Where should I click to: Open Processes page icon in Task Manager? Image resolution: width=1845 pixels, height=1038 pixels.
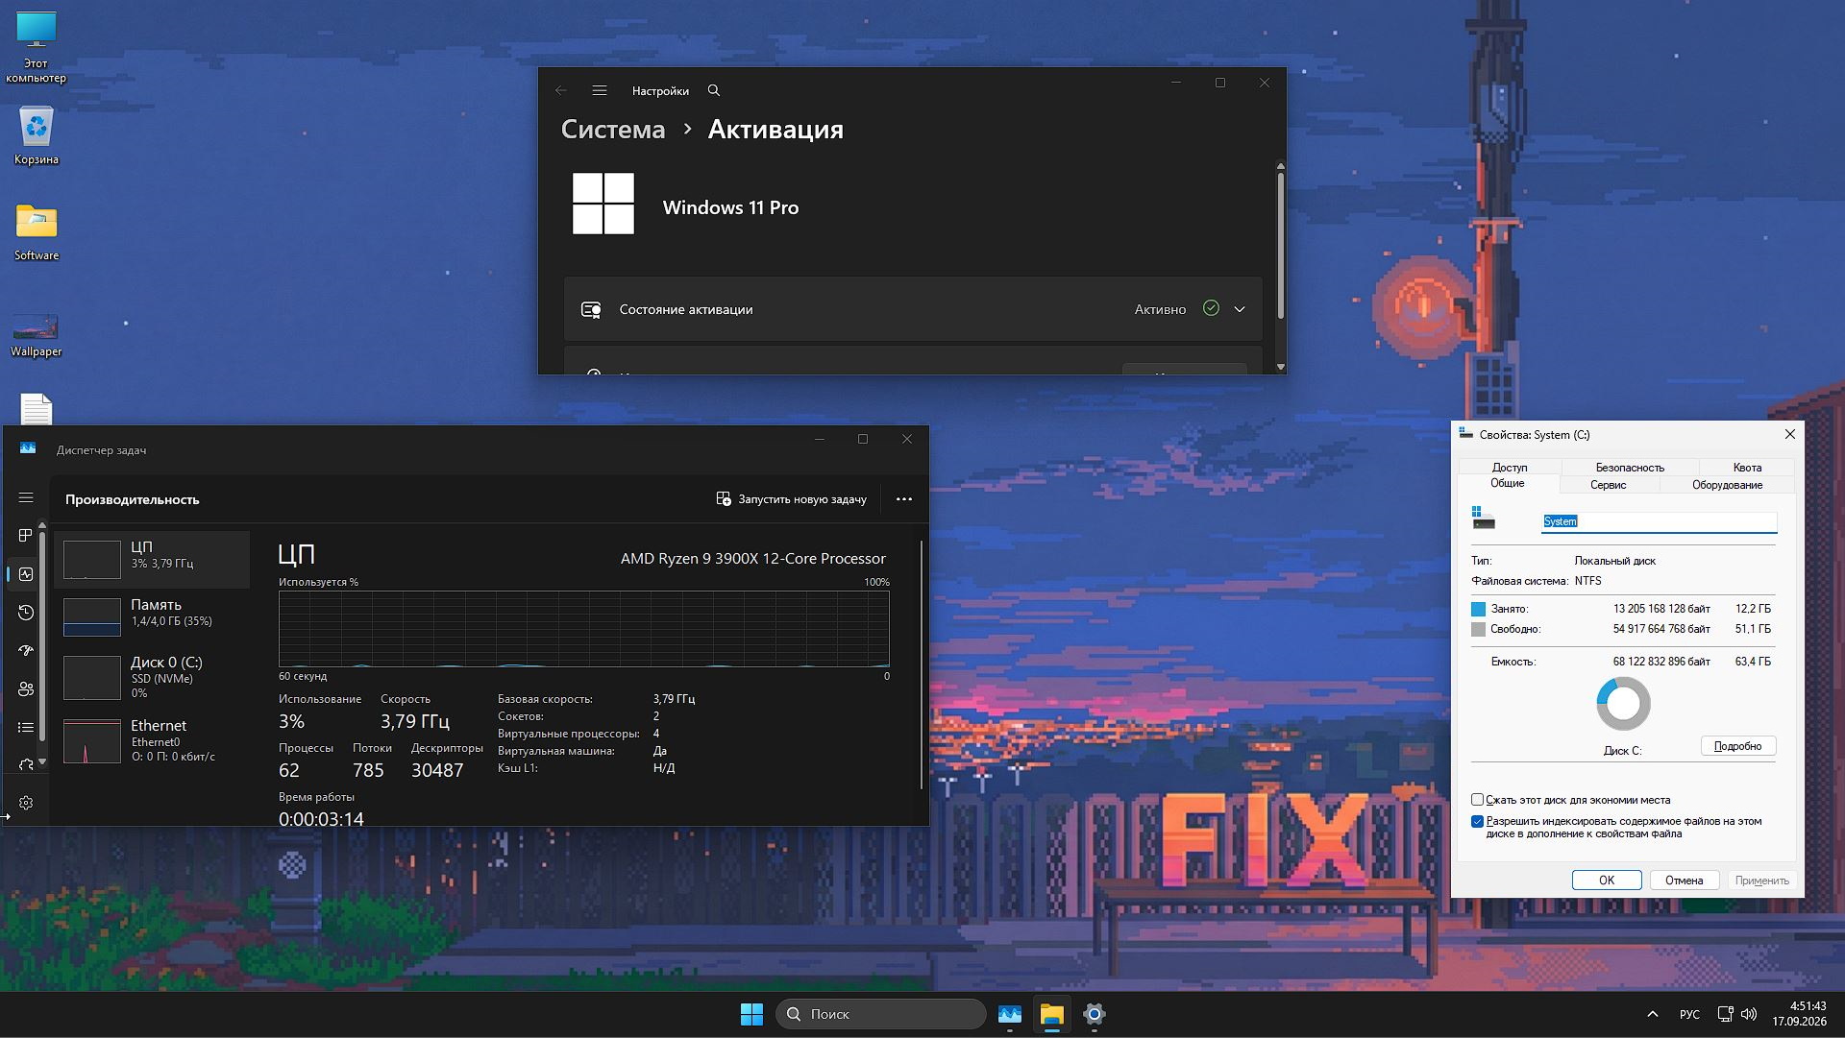26,535
